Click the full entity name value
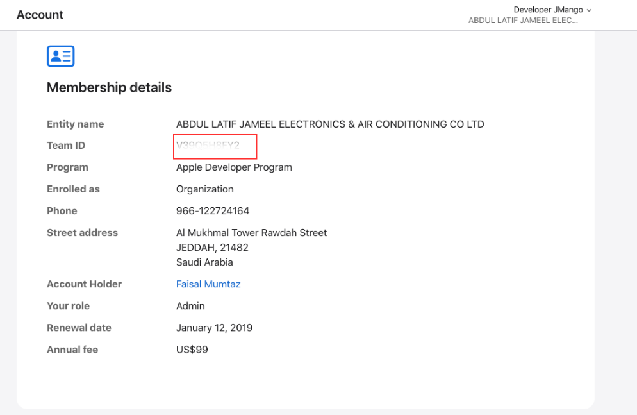 330,124
